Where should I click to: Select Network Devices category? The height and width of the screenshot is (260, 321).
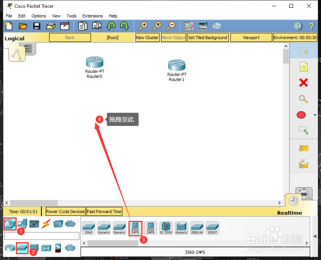tap(10, 224)
